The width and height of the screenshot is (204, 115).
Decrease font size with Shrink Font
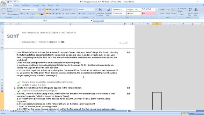[x=43, y=10]
